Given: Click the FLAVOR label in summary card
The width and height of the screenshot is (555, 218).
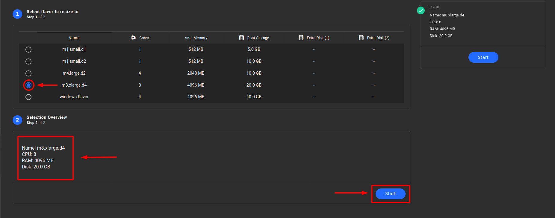Looking at the screenshot, I should pyautogui.click(x=433, y=7).
